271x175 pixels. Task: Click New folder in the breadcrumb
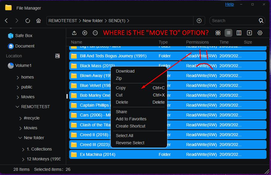(x=93, y=21)
